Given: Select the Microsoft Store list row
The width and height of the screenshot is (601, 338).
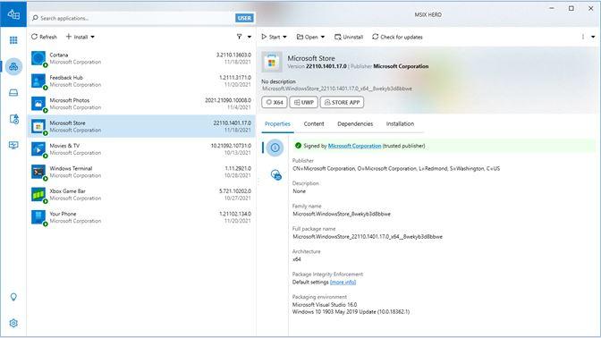Looking at the screenshot, I should [x=141, y=126].
